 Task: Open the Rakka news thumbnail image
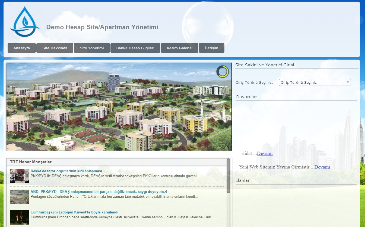[x=20, y=176]
